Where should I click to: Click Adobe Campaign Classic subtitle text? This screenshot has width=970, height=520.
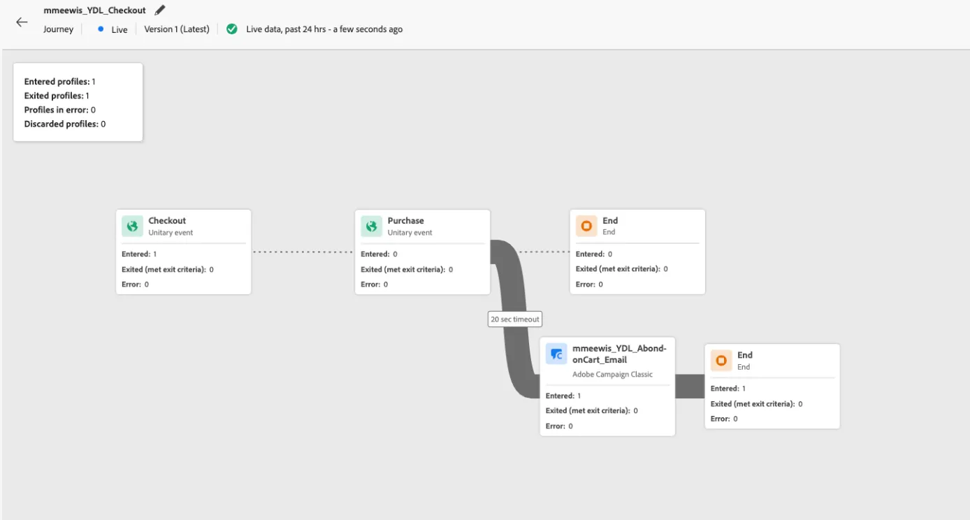(x=612, y=375)
